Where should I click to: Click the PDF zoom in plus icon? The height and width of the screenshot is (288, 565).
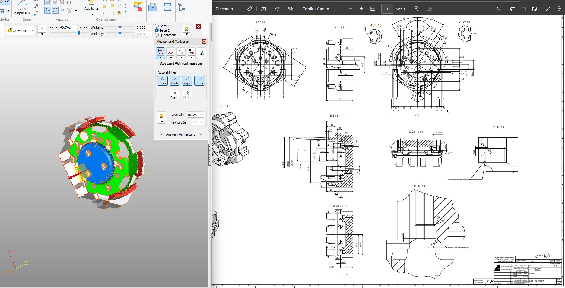point(361,9)
